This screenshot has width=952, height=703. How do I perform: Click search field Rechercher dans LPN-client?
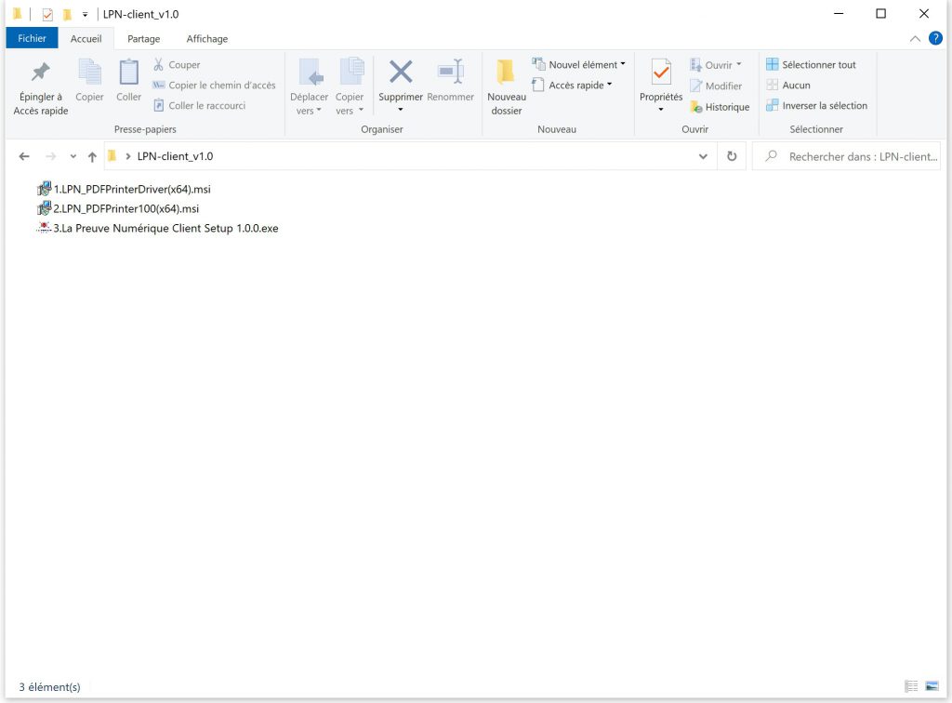[846, 156]
